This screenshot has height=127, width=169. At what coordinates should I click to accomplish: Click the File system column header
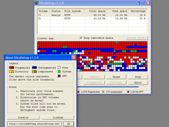tap(74, 11)
